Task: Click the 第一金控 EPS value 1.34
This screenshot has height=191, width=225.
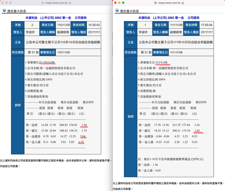Action: click(197, 125)
